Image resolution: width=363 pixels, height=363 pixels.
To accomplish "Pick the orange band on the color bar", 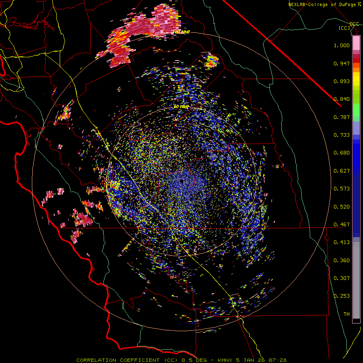I will (x=356, y=70).
